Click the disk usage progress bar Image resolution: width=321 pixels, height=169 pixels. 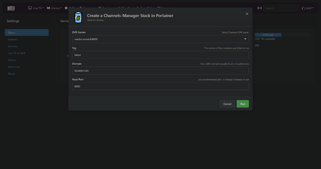click(x=282, y=35)
